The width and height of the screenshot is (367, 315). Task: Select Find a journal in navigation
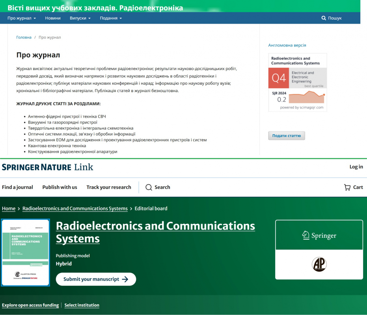[x=17, y=187]
